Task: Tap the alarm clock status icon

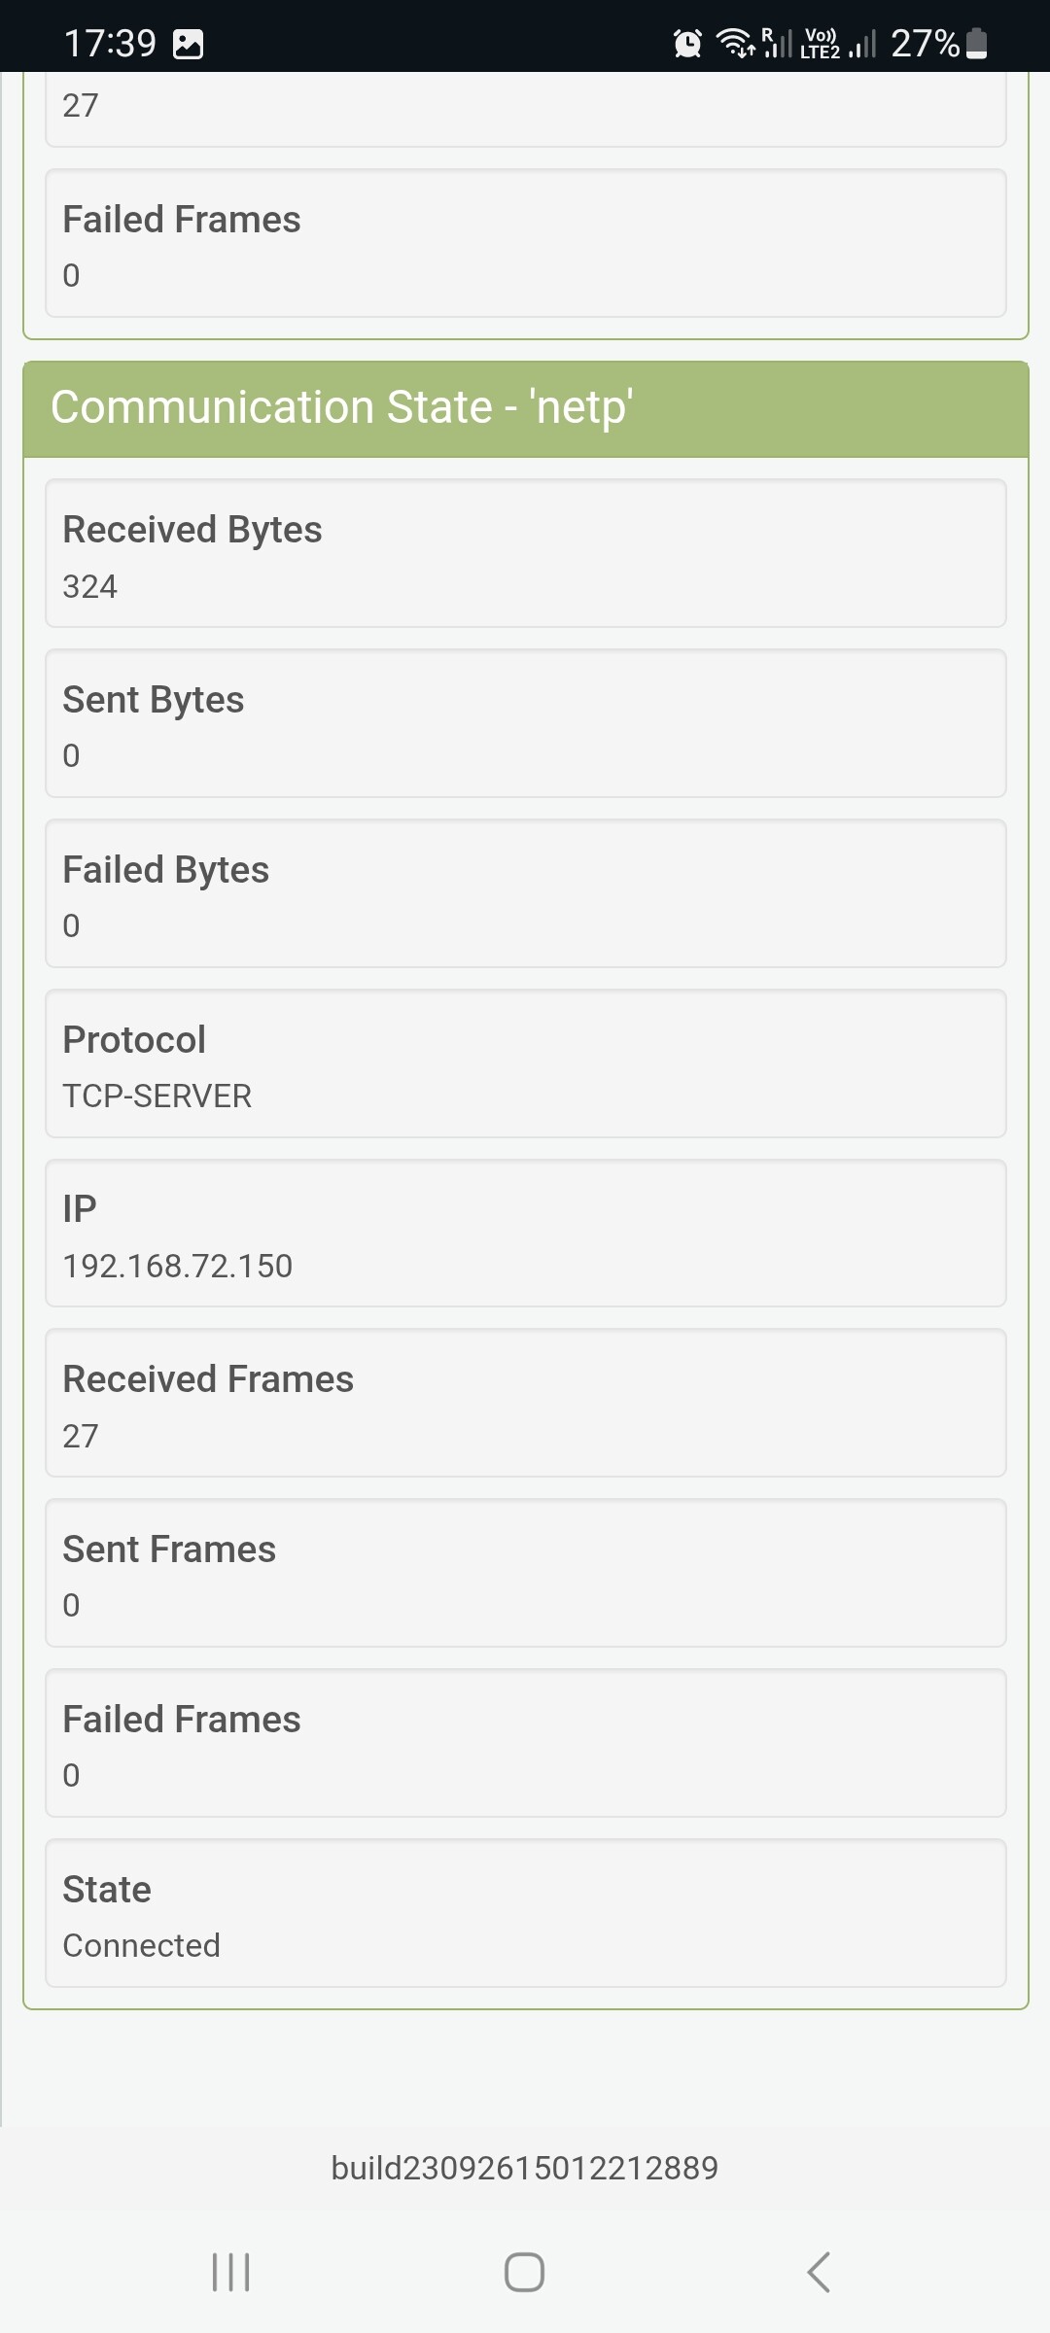Action: point(687,44)
